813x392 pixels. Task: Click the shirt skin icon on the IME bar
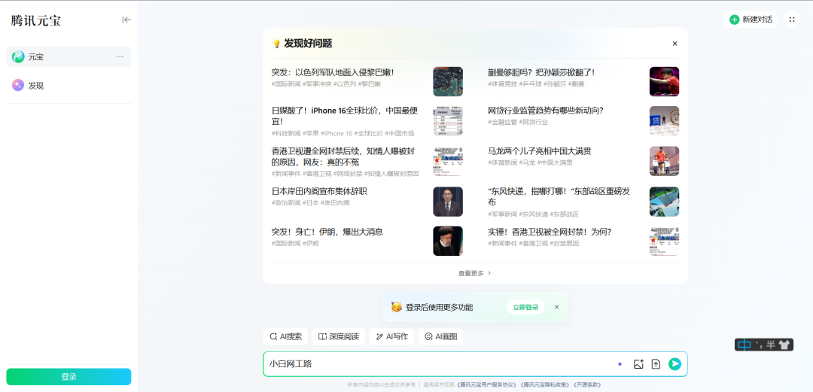pos(784,345)
